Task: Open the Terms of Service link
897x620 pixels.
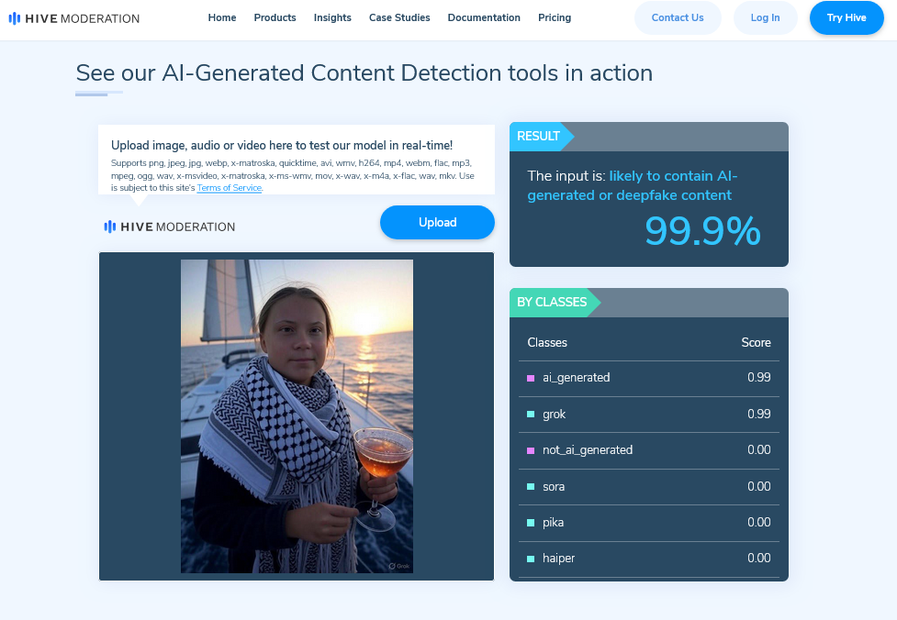Action: pyautogui.click(x=230, y=188)
